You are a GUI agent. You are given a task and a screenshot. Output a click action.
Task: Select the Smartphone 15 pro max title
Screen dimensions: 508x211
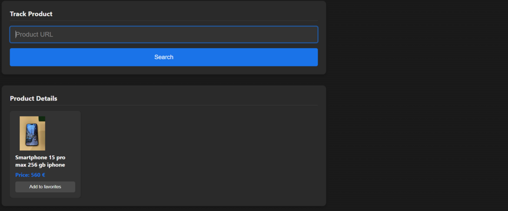(40, 161)
